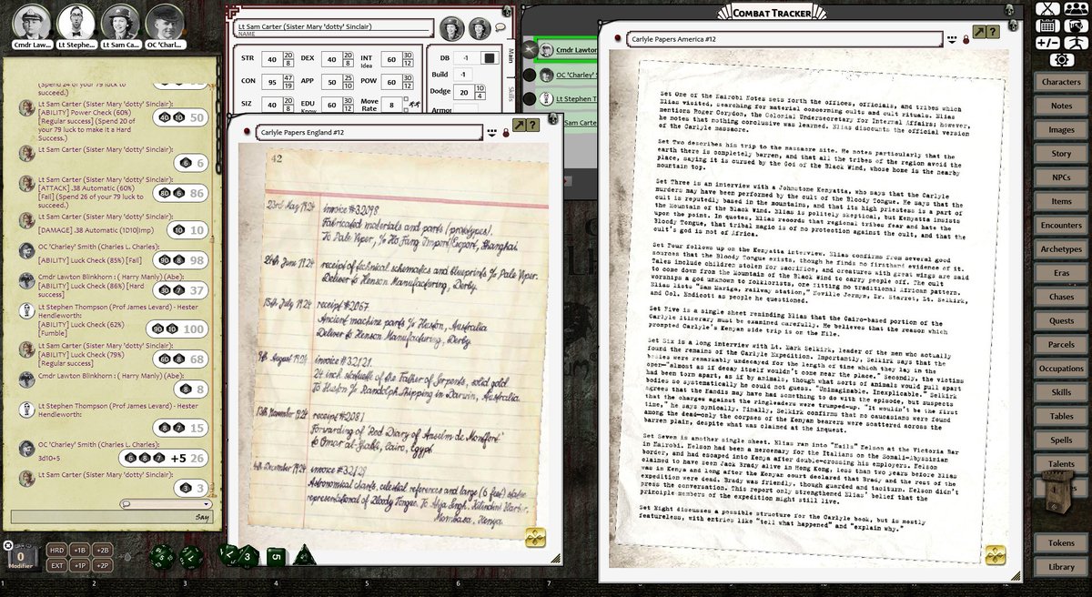Edit the CON value 95 field
Screen dimensions: 1092x597
point(270,82)
